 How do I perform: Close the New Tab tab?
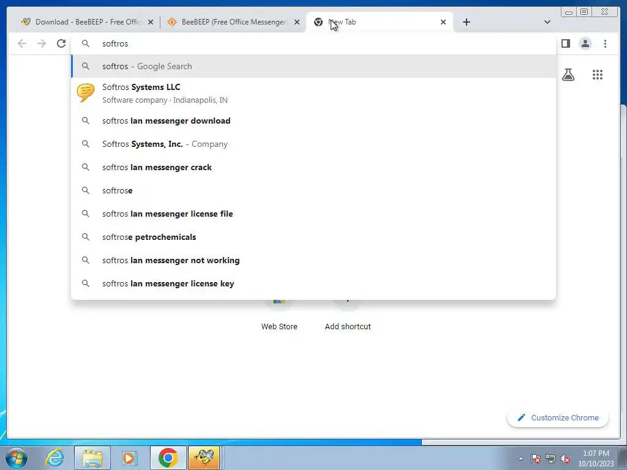(x=443, y=22)
